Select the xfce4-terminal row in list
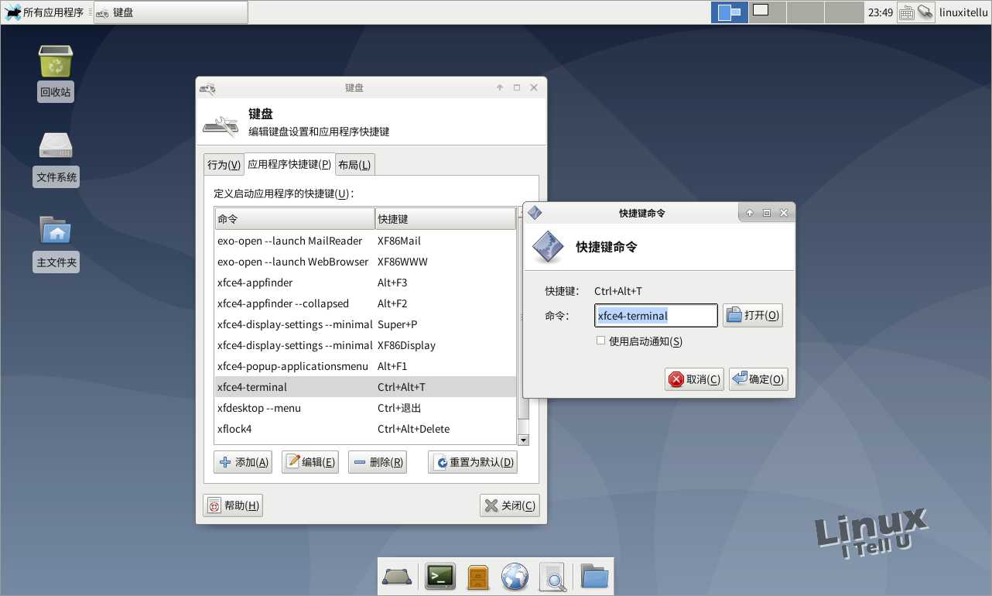992x596 pixels. pyautogui.click(x=365, y=387)
